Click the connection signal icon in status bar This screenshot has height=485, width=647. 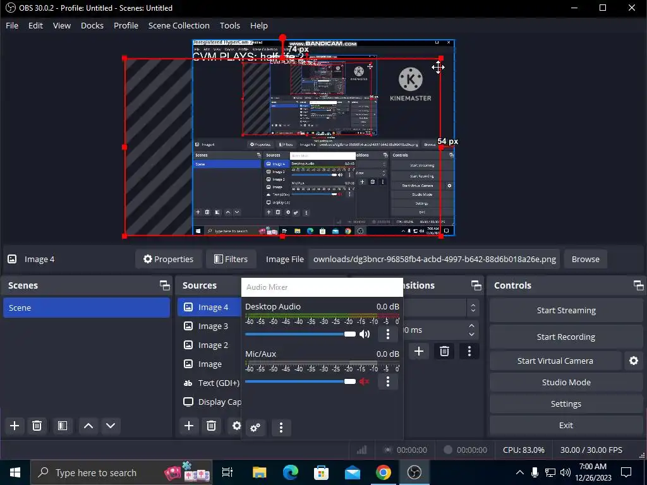tap(362, 450)
